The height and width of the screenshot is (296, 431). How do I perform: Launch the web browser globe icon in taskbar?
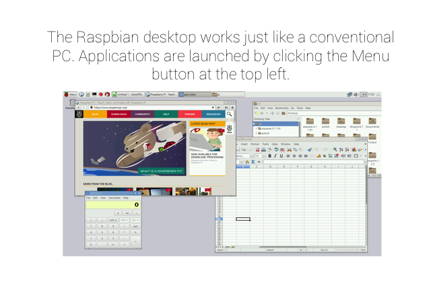[x=81, y=95]
